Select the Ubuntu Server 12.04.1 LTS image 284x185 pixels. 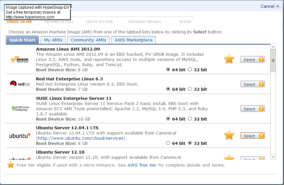click(x=253, y=136)
